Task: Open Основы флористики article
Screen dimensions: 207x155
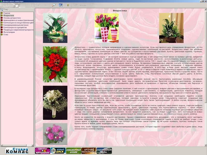Action: 12,18
